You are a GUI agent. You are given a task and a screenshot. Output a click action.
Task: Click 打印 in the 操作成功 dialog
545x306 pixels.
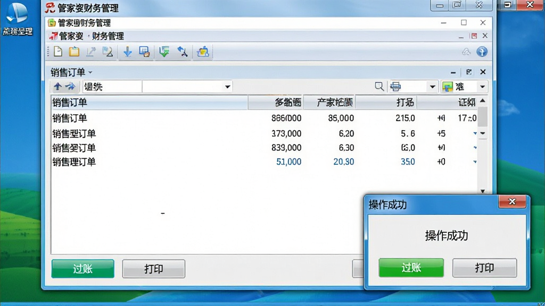click(484, 268)
